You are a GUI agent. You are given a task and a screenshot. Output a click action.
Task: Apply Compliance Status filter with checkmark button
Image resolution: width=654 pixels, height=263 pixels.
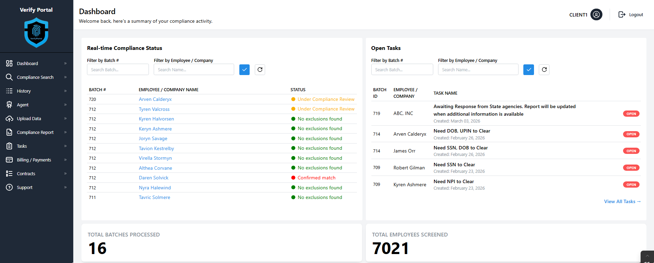[x=244, y=70]
